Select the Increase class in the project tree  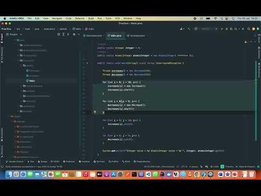pyautogui.click(x=33, y=76)
